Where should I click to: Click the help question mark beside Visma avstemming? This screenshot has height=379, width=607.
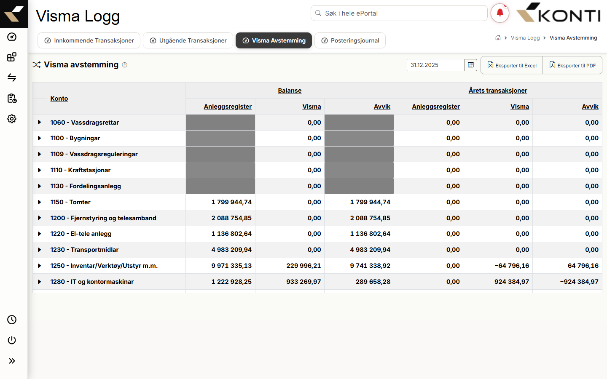(x=125, y=65)
